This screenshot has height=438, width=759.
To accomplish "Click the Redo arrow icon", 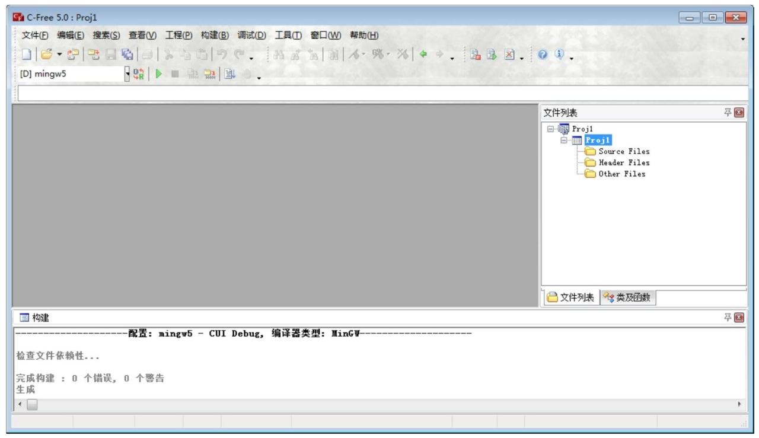I will pos(239,55).
